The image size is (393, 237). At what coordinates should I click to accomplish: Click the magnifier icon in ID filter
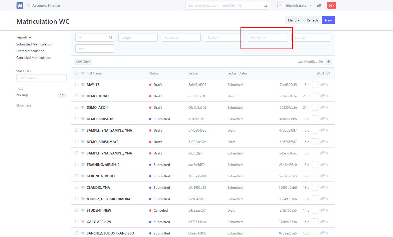pos(111,37)
